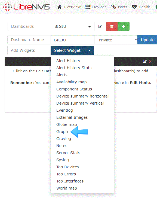This screenshot has width=157, height=204.
Task: Choose Graph from the widget list
Action: pos(62,132)
